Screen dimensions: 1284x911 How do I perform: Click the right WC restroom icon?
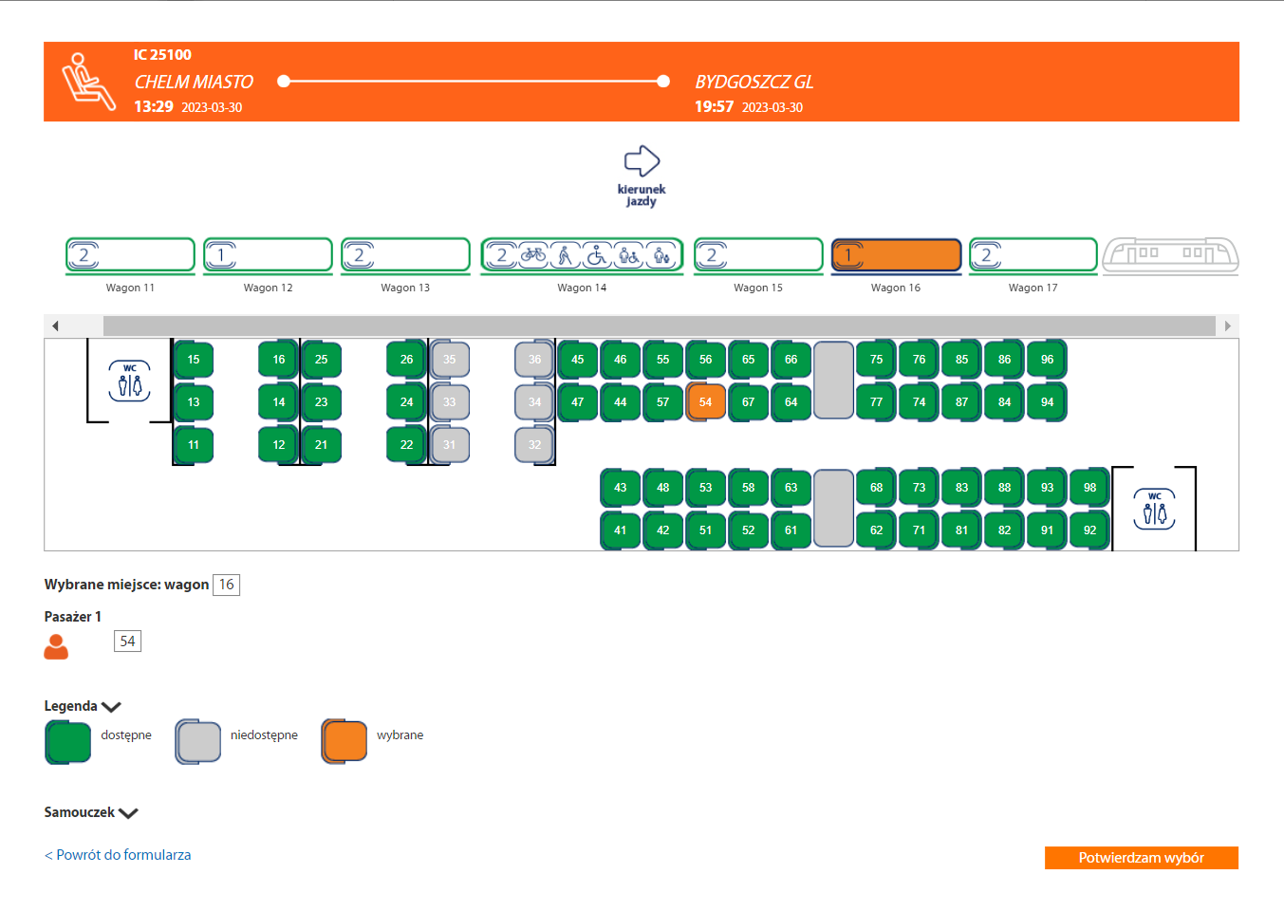[1154, 510]
